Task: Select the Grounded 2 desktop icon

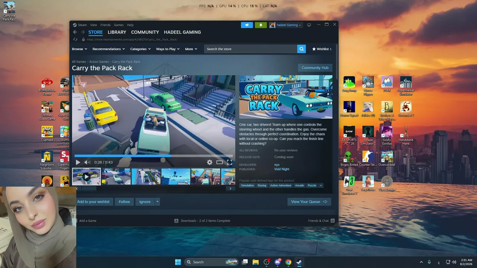Action: (x=406, y=109)
